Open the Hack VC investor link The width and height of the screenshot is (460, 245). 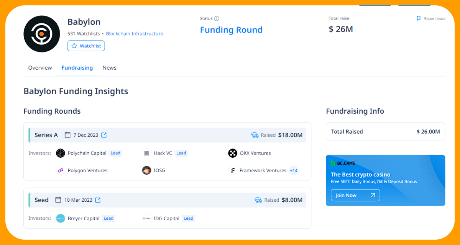pyautogui.click(x=163, y=153)
